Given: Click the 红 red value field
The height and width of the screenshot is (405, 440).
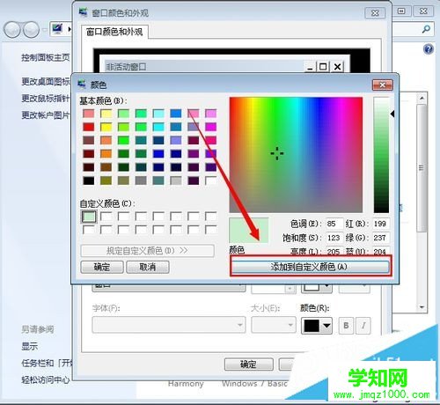Looking at the screenshot, I should [x=381, y=224].
